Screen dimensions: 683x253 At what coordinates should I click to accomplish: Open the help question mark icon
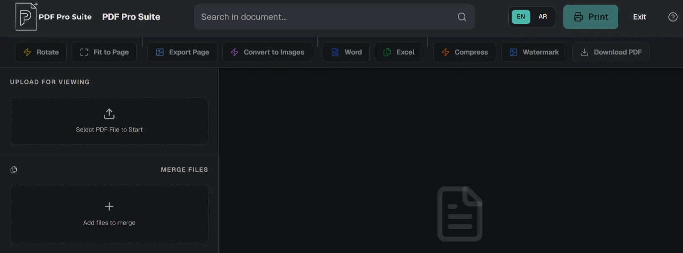673,17
